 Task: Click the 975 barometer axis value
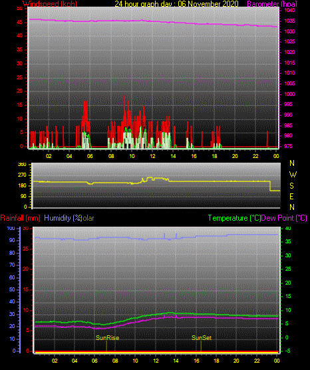click(x=288, y=146)
